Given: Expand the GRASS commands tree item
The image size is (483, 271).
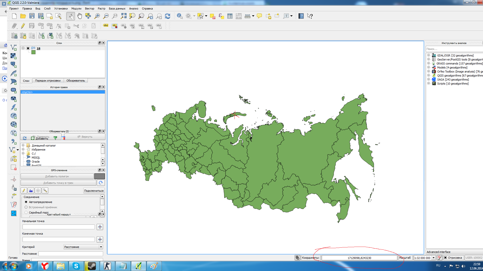Looking at the screenshot, I should (x=428, y=63).
